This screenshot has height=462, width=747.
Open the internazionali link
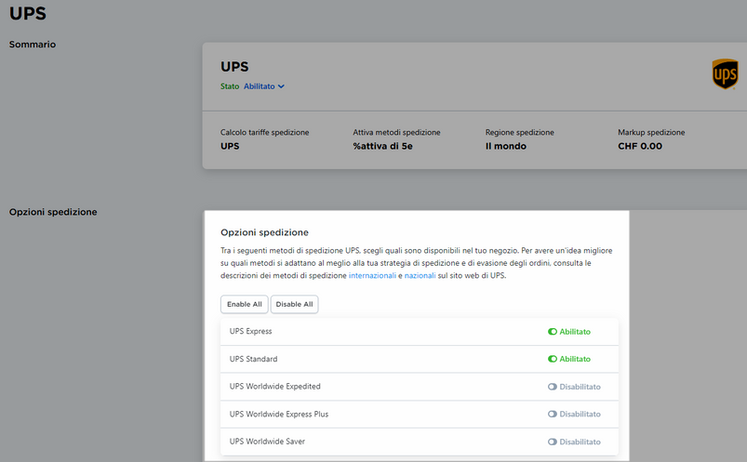point(372,275)
